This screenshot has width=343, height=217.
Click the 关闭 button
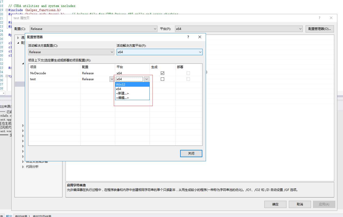(191, 153)
